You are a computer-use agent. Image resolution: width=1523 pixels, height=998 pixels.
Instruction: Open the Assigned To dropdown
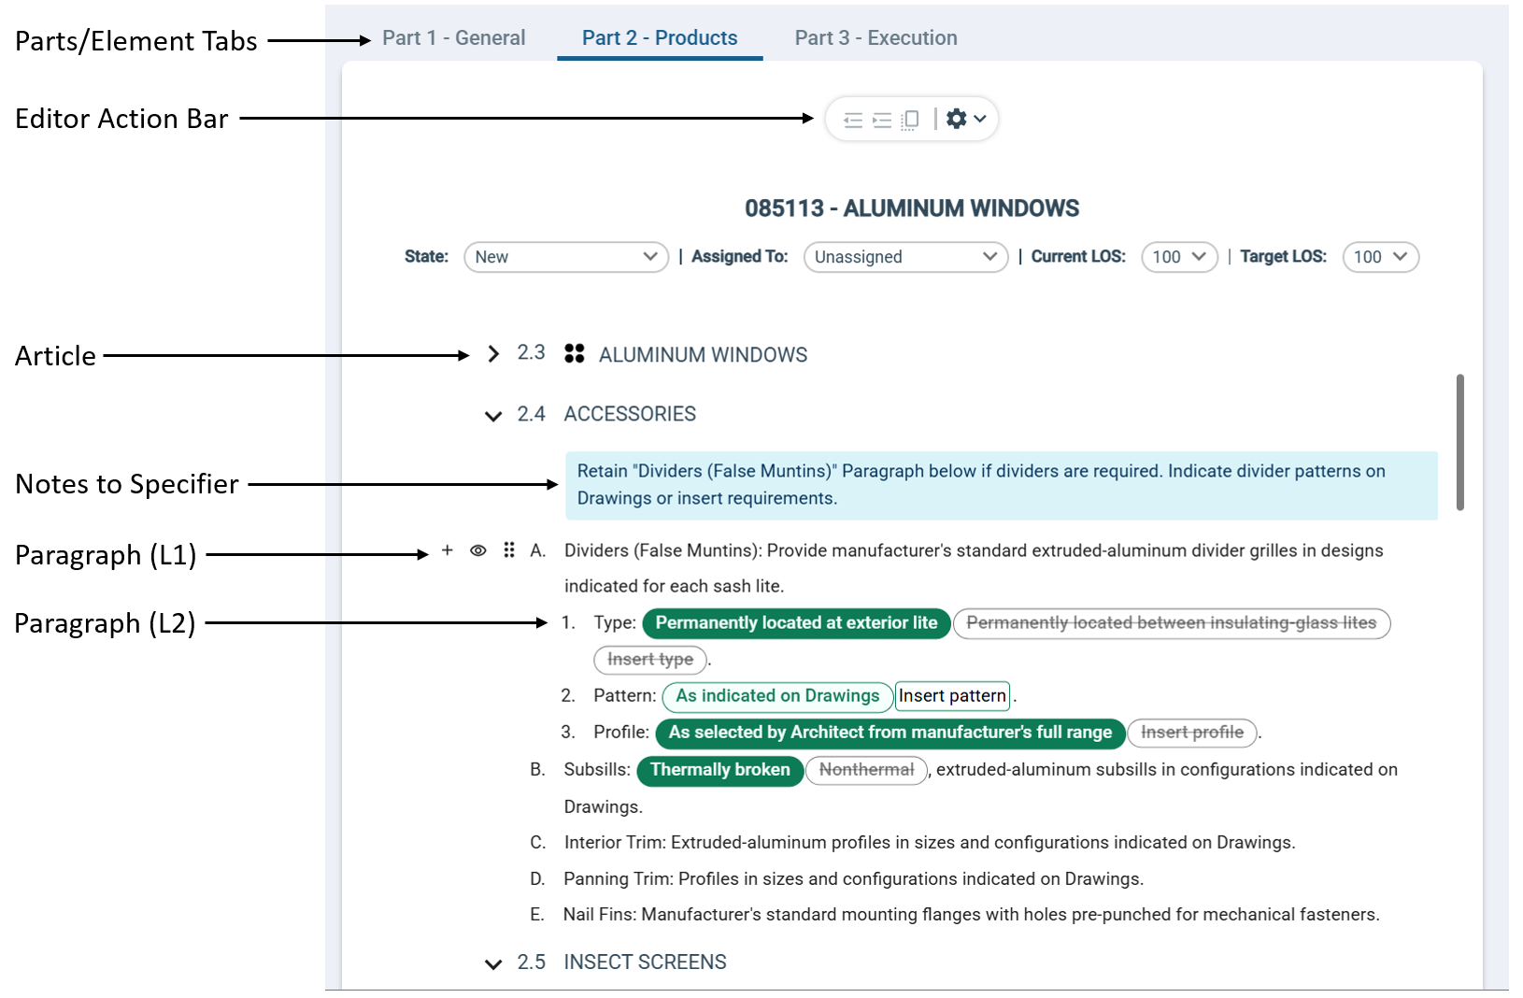[904, 257]
